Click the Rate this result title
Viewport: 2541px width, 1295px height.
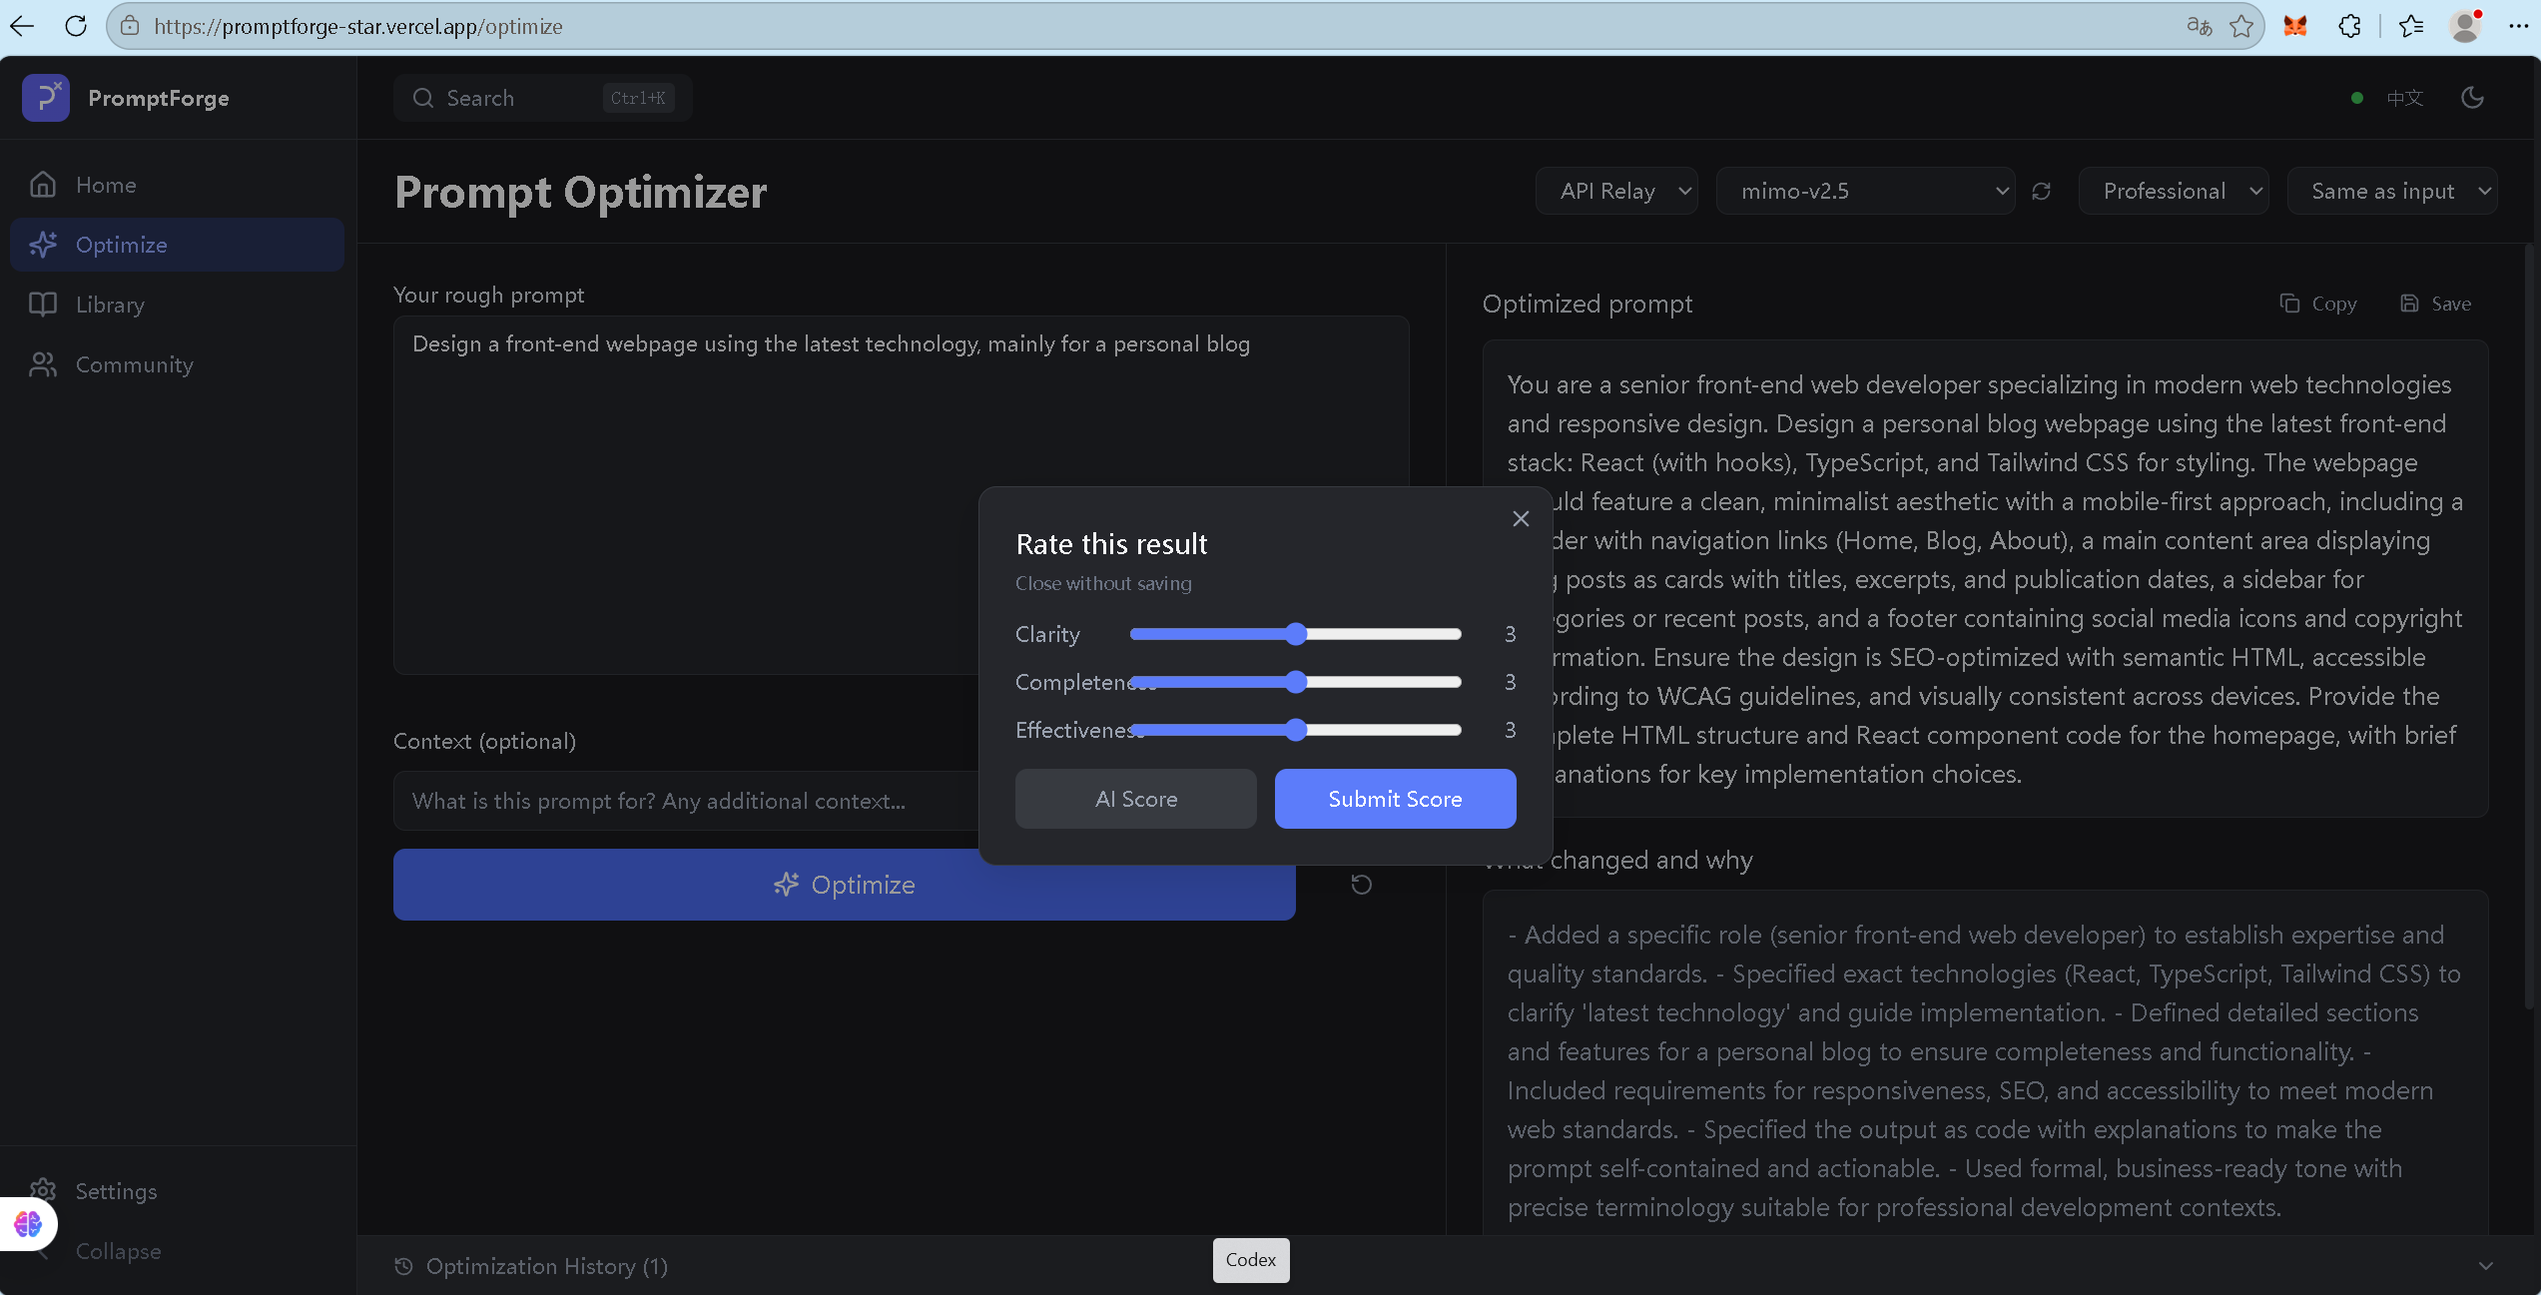(1111, 544)
